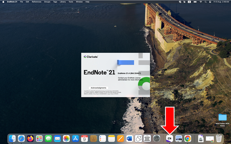Open Preview from the Dock
This screenshot has height=144, width=231.
click(178, 139)
